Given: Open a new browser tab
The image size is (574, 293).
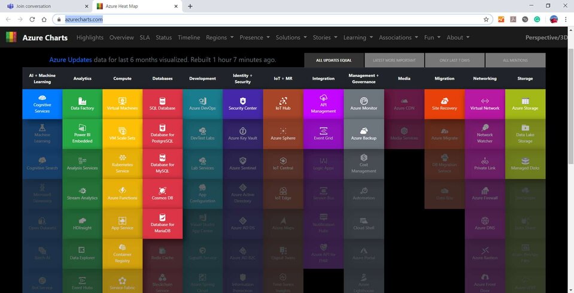Looking at the screenshot, I should [190, 6].
